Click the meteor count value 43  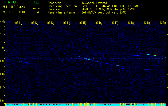pos(39,12)
